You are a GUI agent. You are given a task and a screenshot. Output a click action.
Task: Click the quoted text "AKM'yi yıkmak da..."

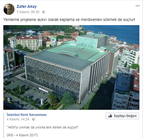click(x=43, y=127)
